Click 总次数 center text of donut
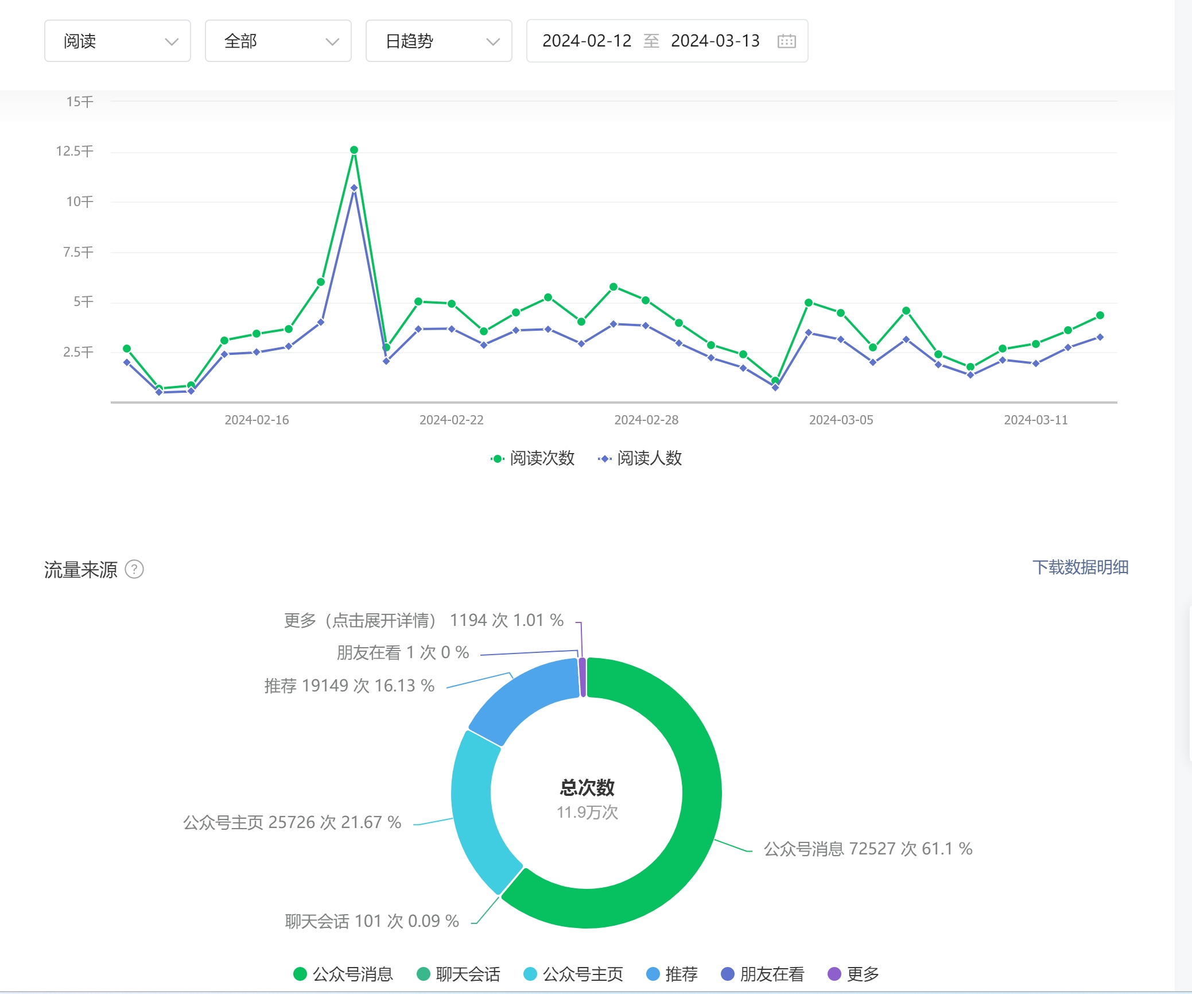The width and height of the screenshot is (1192, 994). (587, 787)
